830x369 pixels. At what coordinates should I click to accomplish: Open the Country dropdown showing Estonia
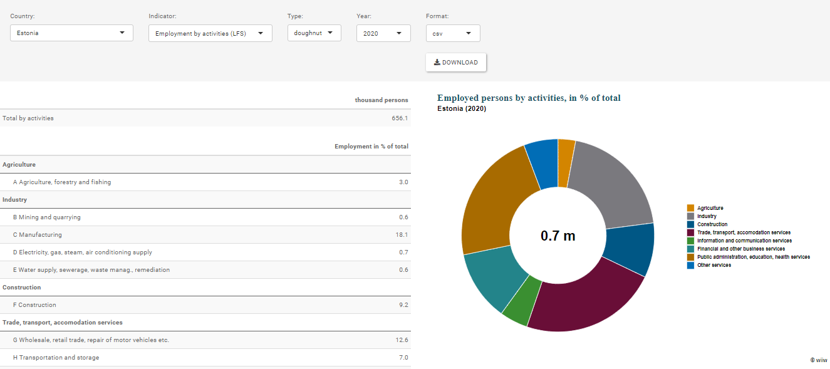pyautogui.click(x=71, y=33)
